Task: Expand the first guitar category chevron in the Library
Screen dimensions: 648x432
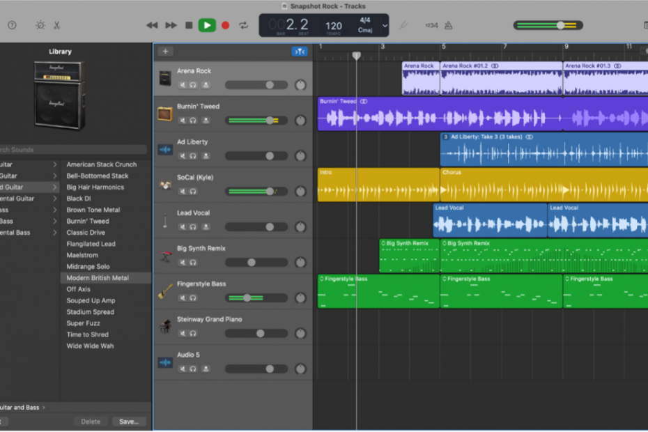Action: tap(55, 164)
